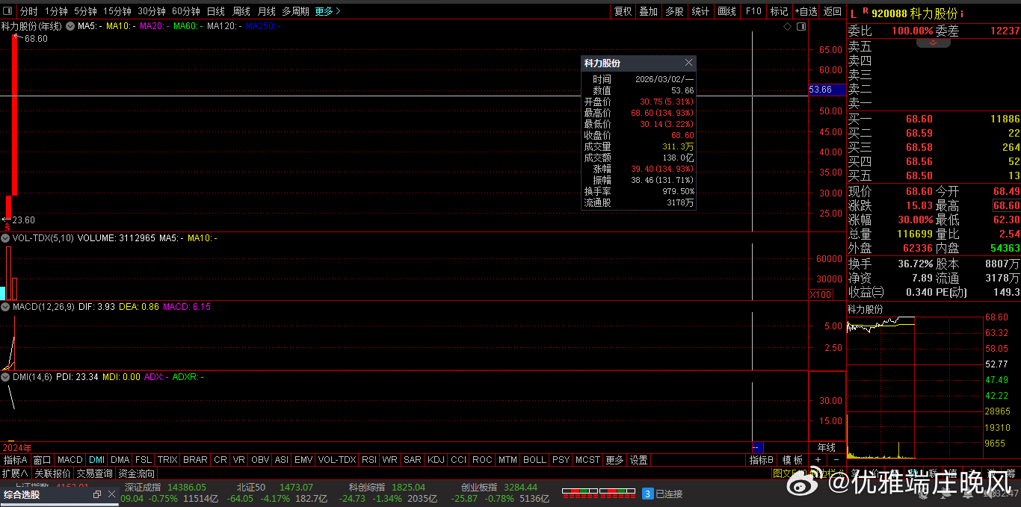Select the 指标A tab
The height and width of the screenshot is (507, 1021).
coord(15,460)
